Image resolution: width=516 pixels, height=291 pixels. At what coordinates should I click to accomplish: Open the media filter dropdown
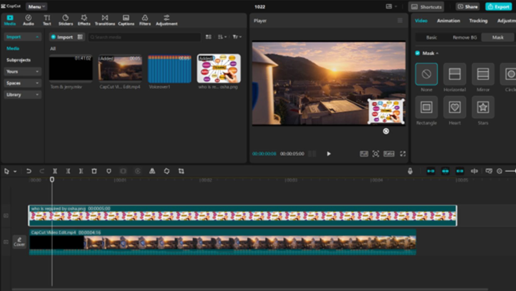(237, 37)
